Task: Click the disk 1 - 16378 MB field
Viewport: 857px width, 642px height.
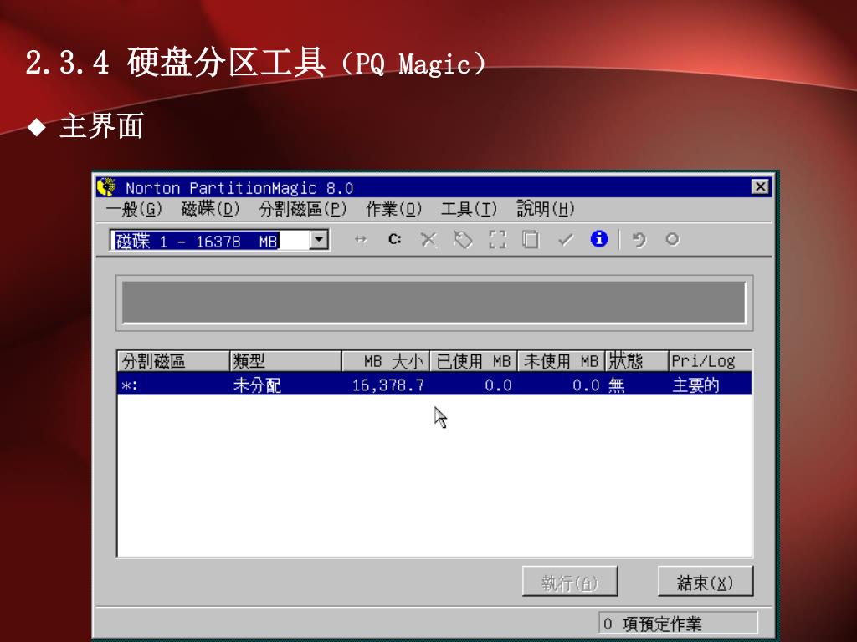Action: [x=210, y=240]
